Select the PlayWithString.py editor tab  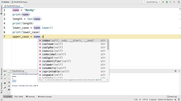(13, 6)
